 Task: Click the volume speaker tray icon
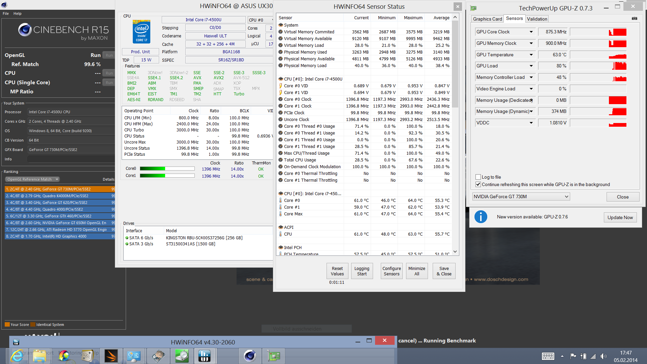point(603,356)
